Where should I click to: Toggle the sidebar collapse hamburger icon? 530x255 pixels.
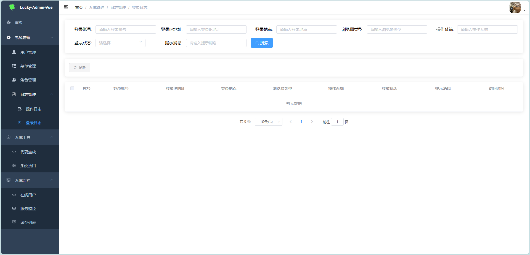(66, 7)
